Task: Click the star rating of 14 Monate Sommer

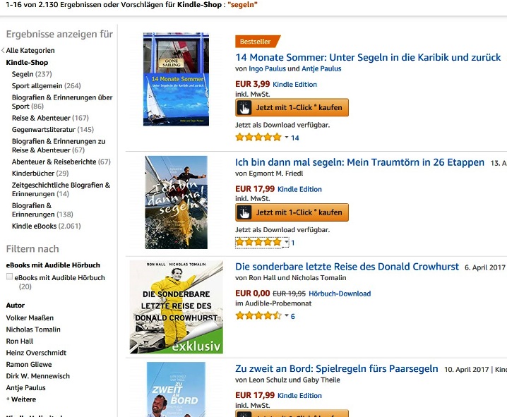Action: click(258, 138)
